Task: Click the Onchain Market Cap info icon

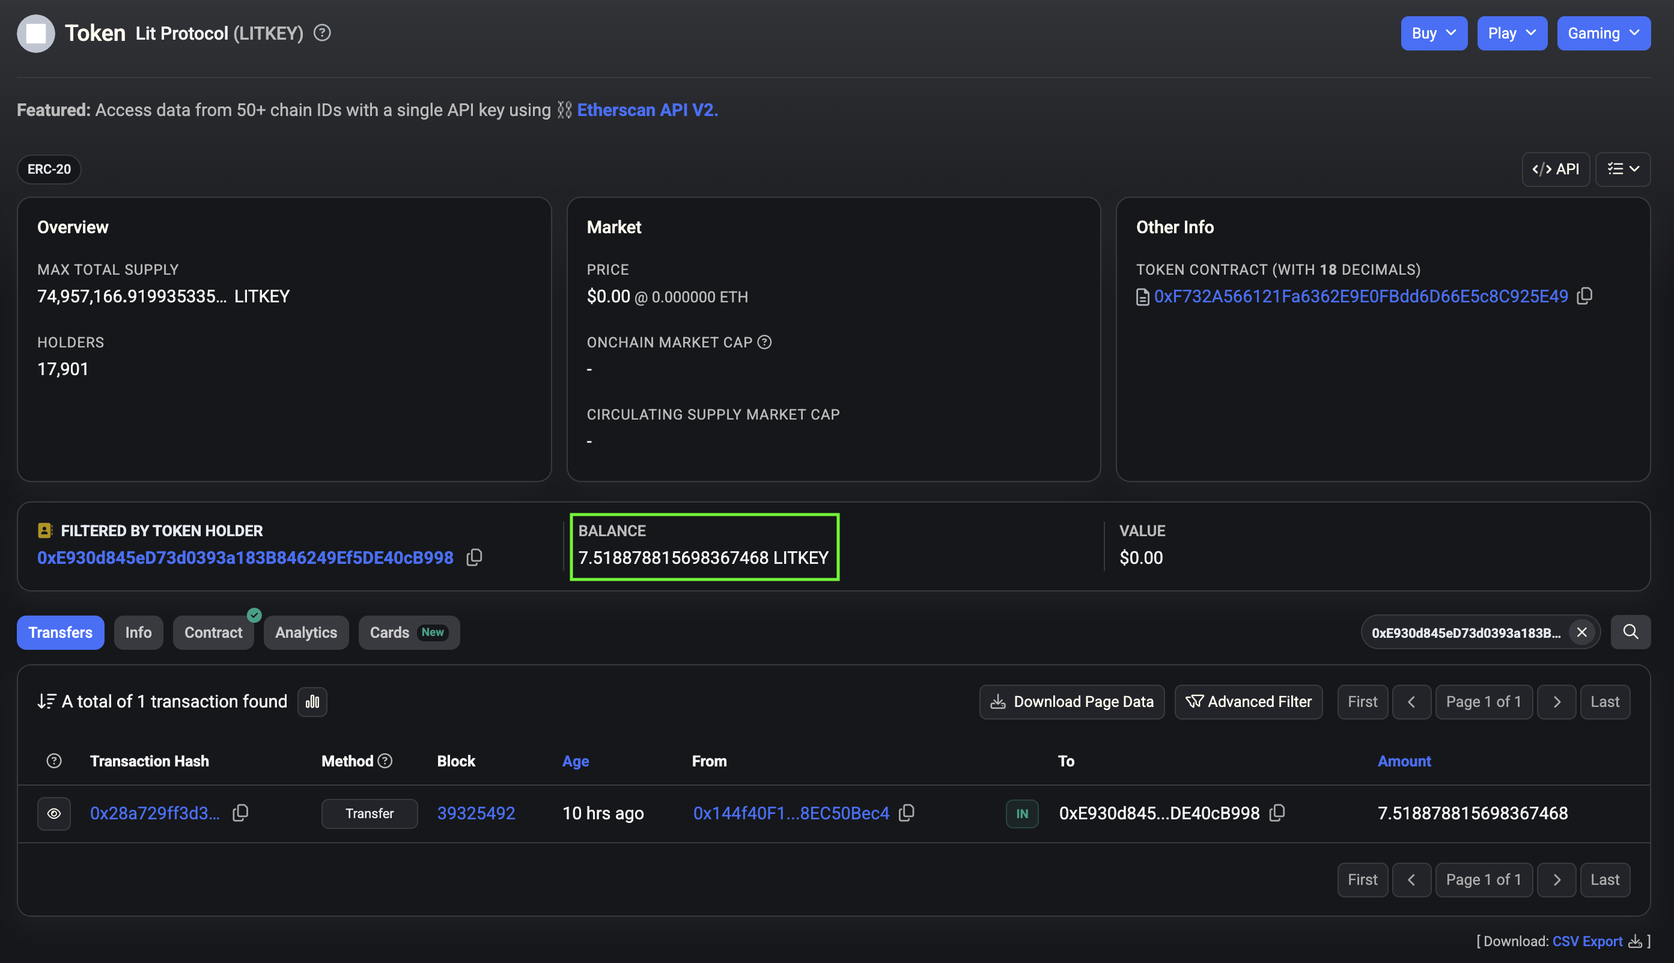Action: point(764,342)
